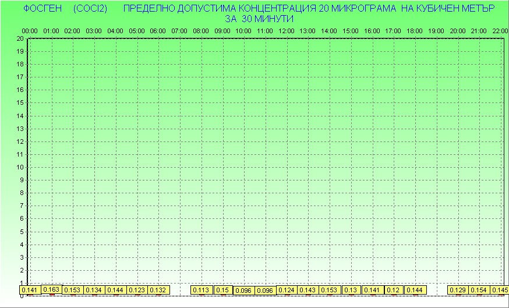
Task: Click the 0.129 data value label
Action: point(458,290)
